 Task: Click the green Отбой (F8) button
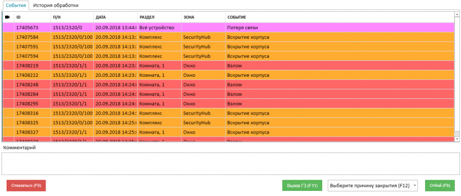(440, 186)
